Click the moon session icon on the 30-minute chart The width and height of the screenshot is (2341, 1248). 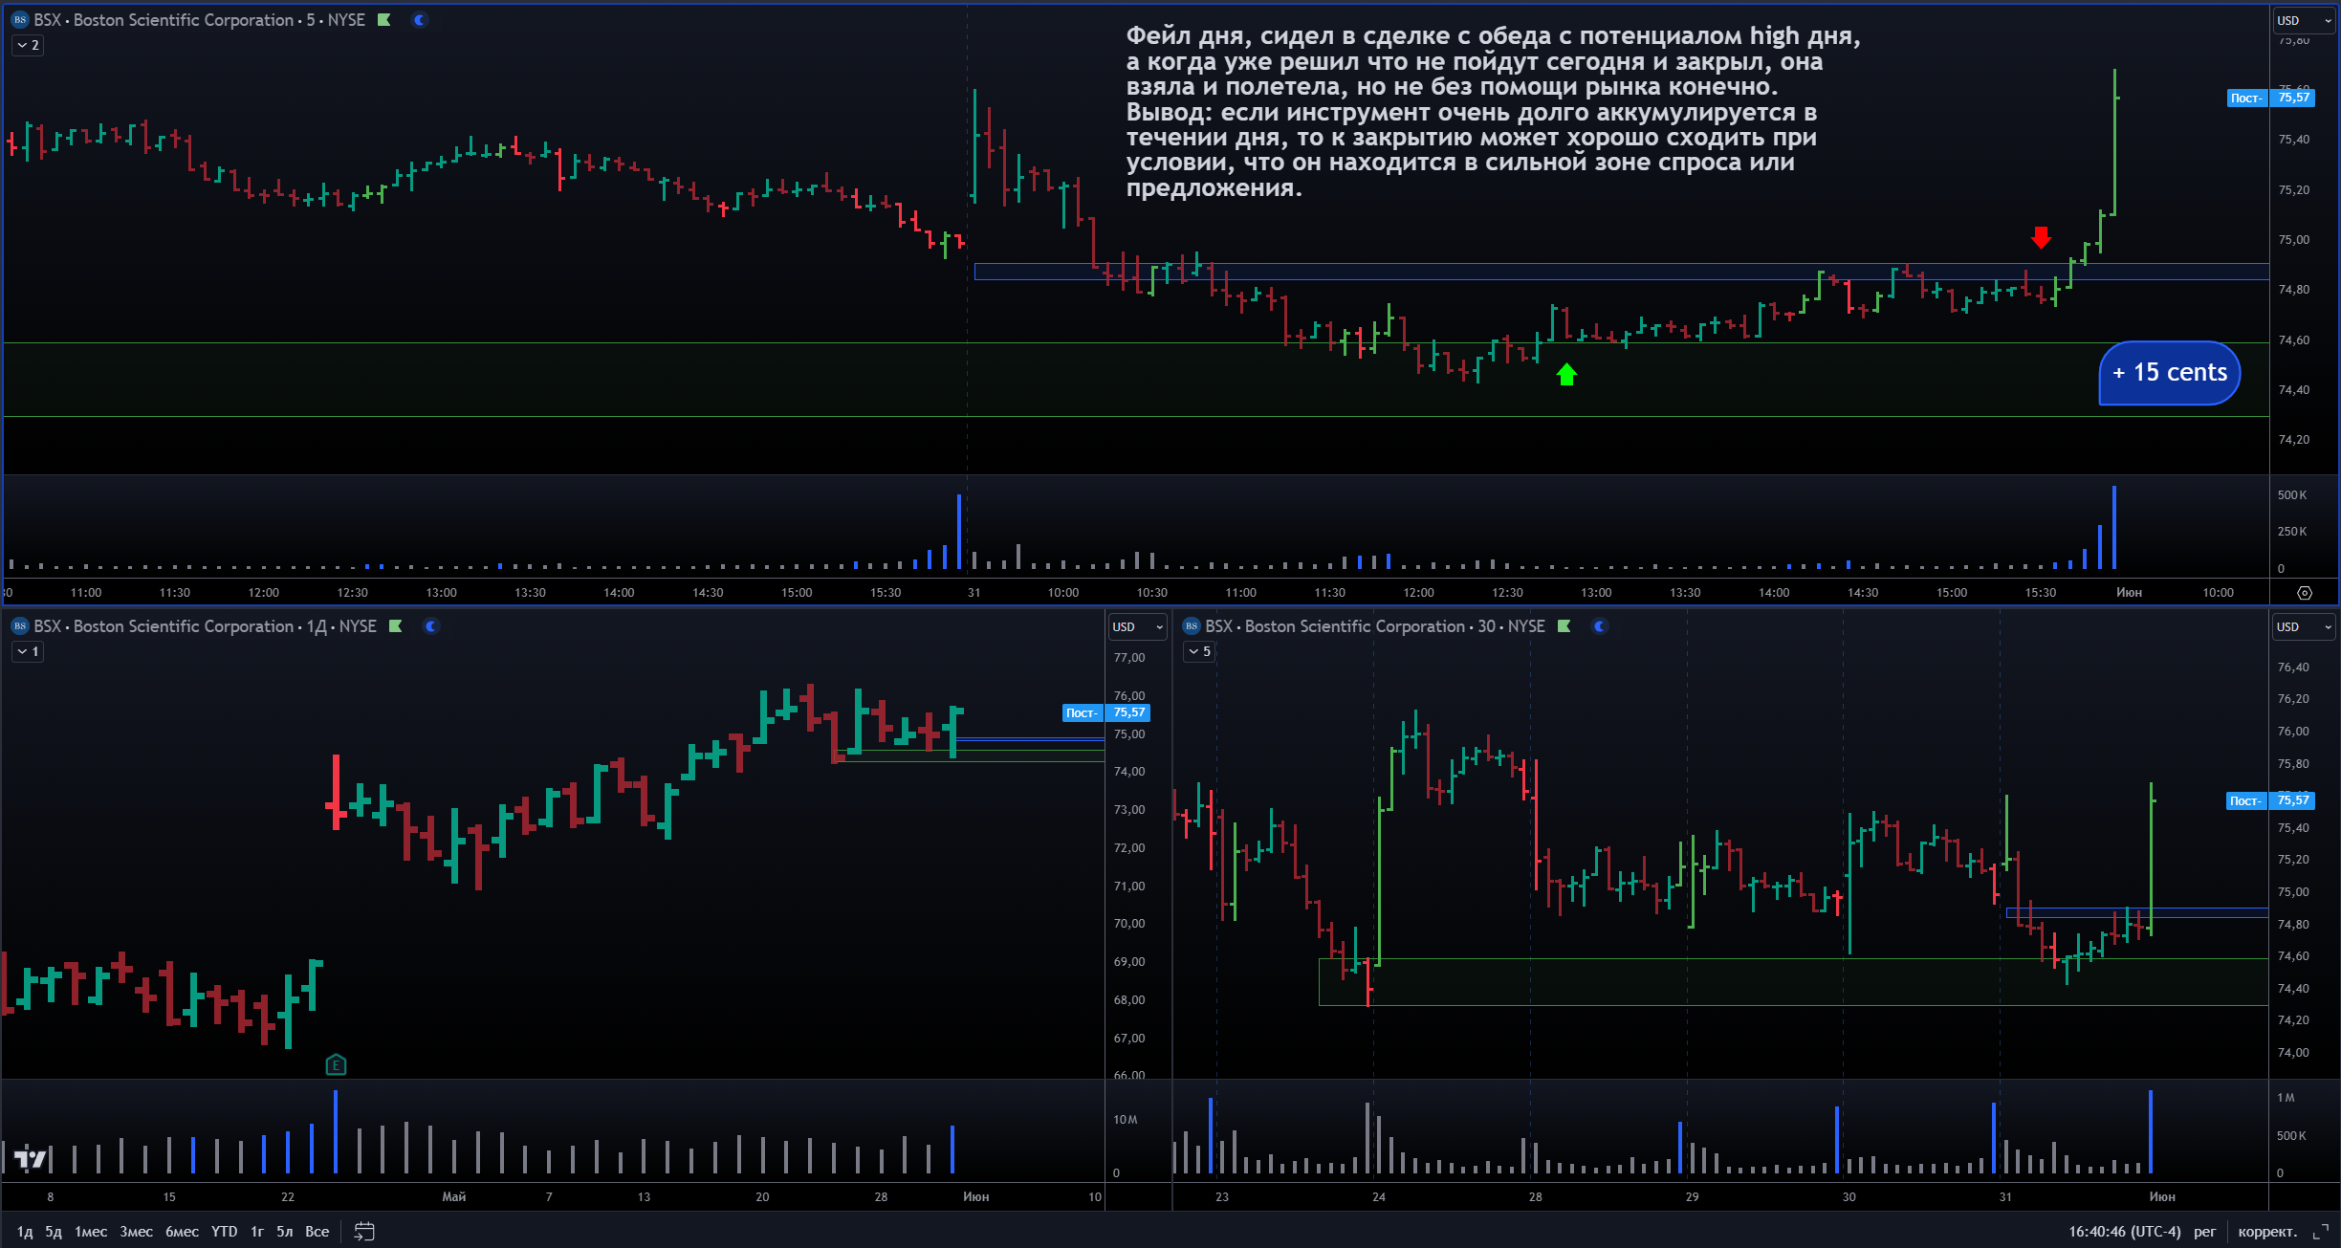[1600, 626]
